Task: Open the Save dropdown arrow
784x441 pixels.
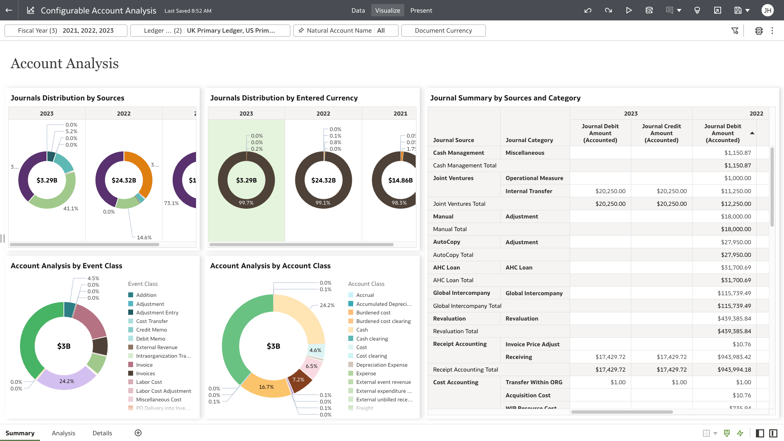Action: [x=748, y=10]
